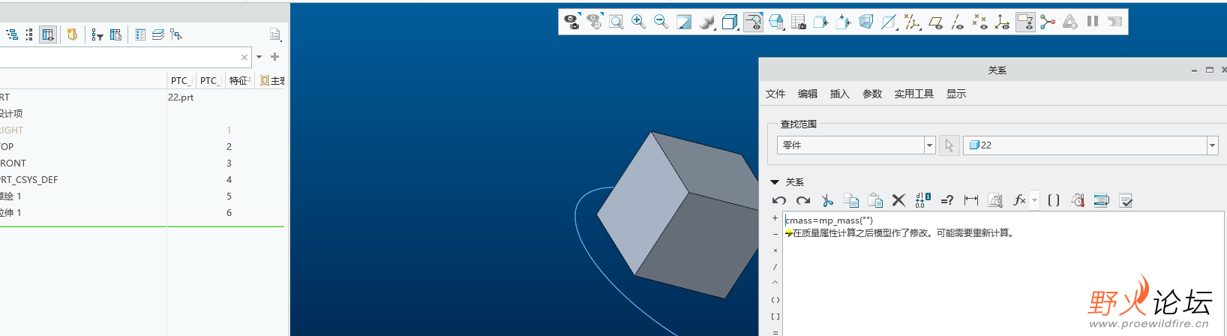The image size is (1227, 336).
Task: Toggle dimension names and values icon
Action: click(x=923, y=200)
